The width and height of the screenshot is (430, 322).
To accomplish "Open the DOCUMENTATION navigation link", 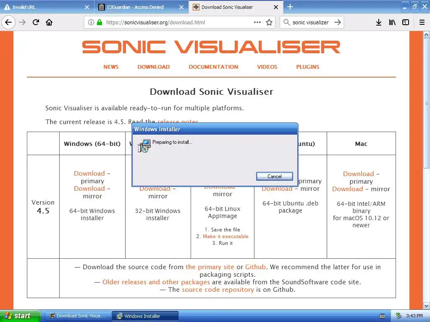I will pos(213,67).
